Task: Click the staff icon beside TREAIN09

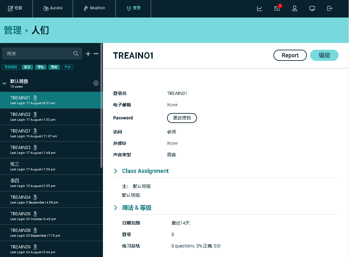Action: (x=35, y=247)
